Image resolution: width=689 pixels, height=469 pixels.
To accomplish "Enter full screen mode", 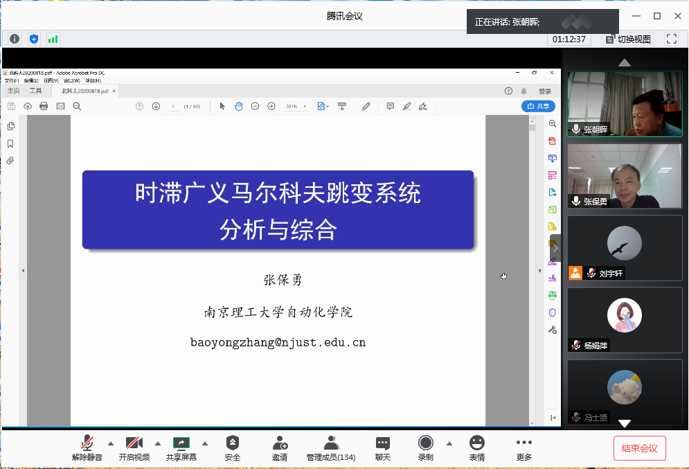I will [x=671, y=39].
